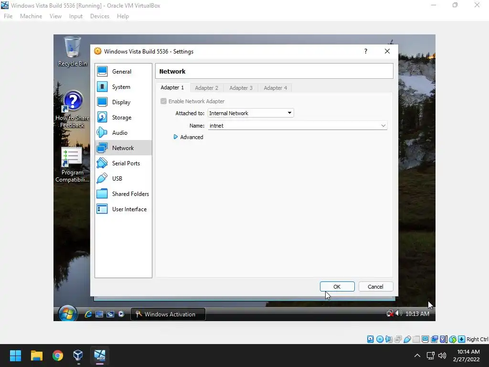Click Windows Activation taskbar button
489x367 pixels.
pyautogui.click(x=168, y=314)
